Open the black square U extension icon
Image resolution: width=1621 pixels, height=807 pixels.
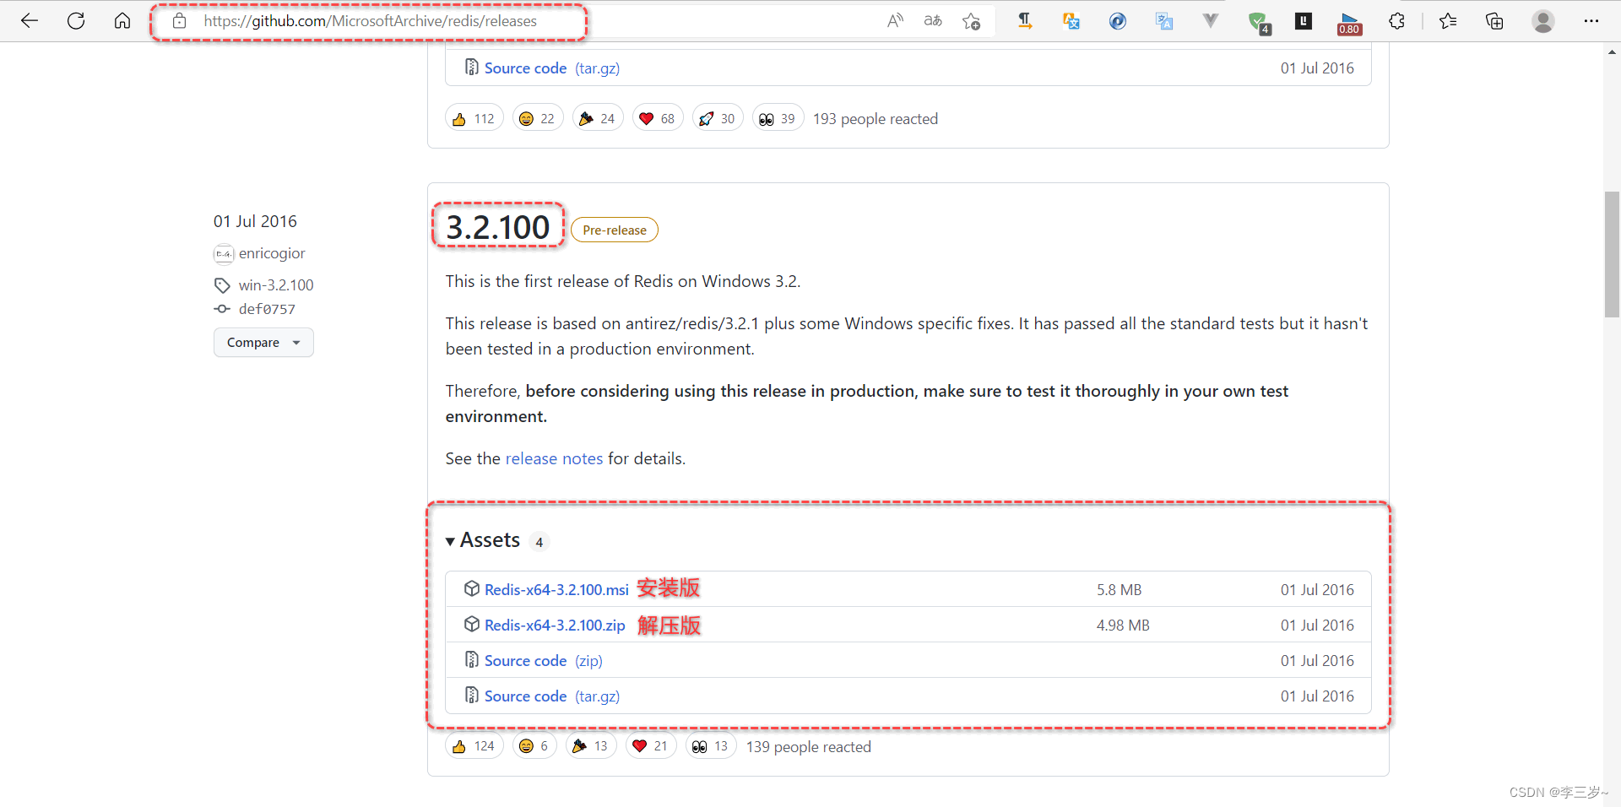[1304, 21]
